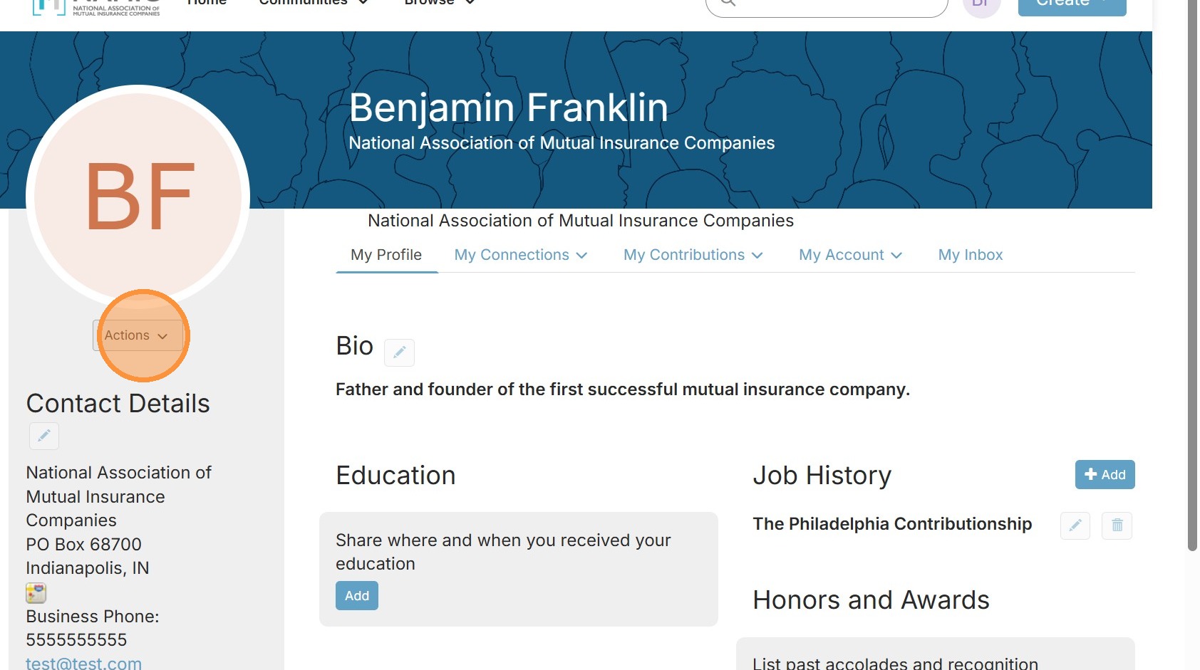Expand the My Contributions menu
1200x670 pixels.
[693, 255]
